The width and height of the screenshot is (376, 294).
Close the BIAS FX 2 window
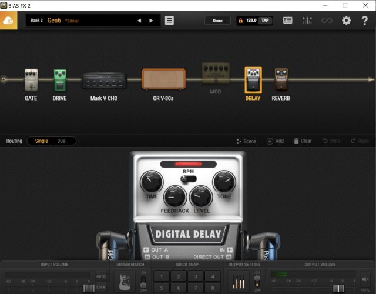tap(365, 5)
